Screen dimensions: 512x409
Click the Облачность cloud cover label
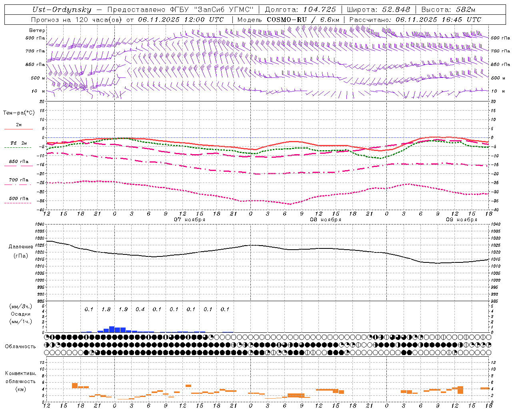click(x=20, y=346)
